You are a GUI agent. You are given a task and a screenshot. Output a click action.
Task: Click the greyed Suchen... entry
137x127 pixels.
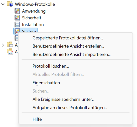coord(41,91)
